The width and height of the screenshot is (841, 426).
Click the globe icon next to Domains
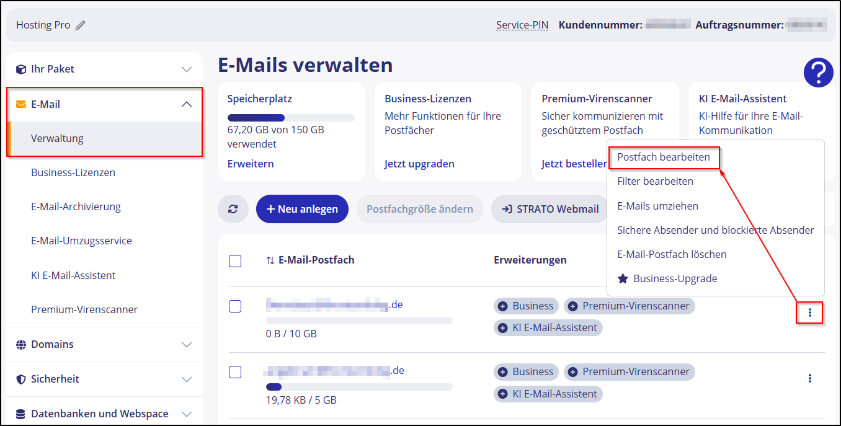20,344
